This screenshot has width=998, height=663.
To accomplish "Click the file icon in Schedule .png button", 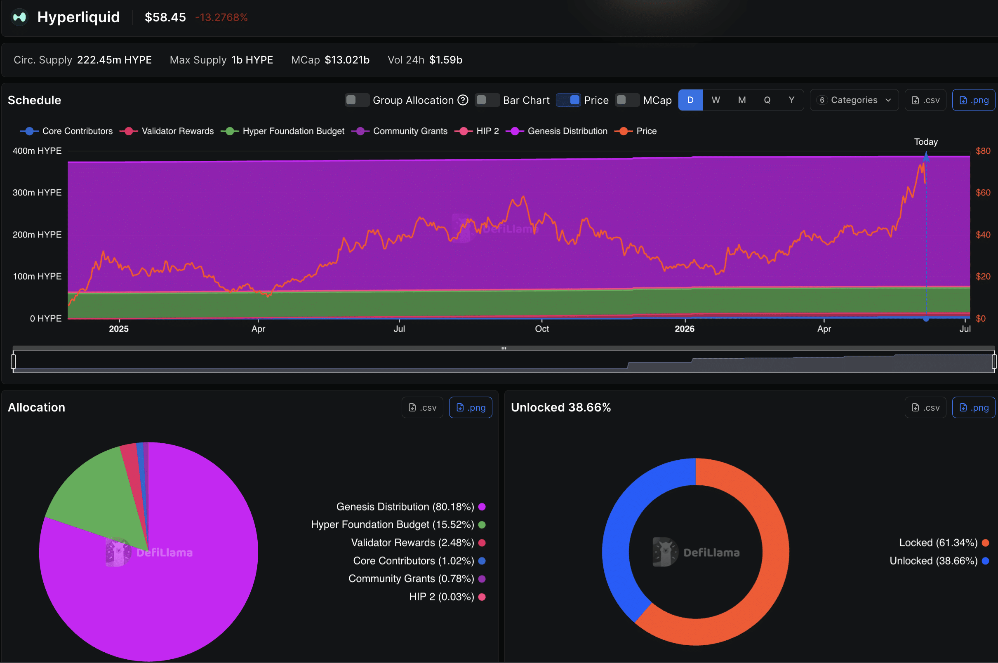I will pyautogui.click(x=963, y=100).
